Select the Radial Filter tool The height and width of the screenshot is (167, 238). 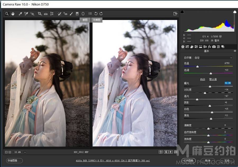tap(83, 14)
